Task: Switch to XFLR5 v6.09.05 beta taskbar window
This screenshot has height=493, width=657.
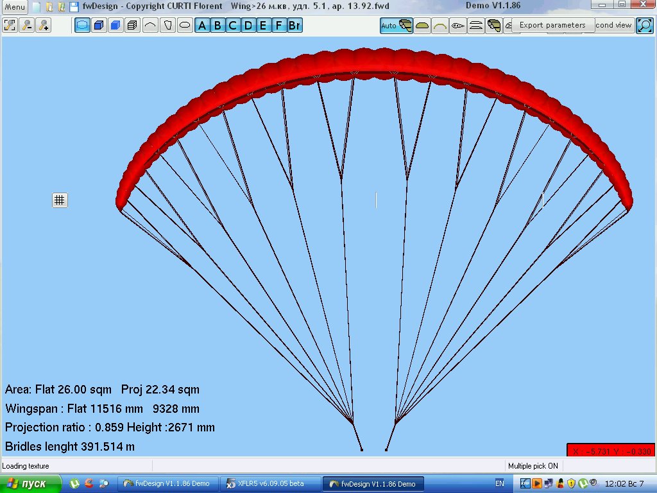Action: (270, 484)
